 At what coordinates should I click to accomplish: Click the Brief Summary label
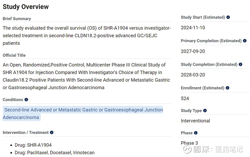(x=17, y=19)
